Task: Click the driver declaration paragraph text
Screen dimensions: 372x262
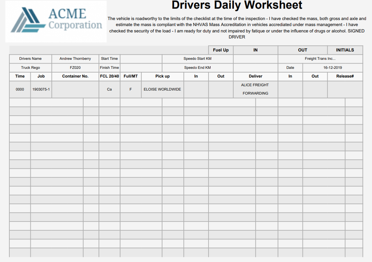Action: 237,28
